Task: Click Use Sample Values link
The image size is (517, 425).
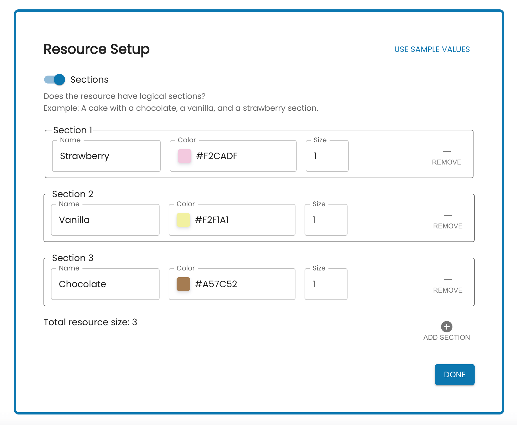Action: pos(432,49)
